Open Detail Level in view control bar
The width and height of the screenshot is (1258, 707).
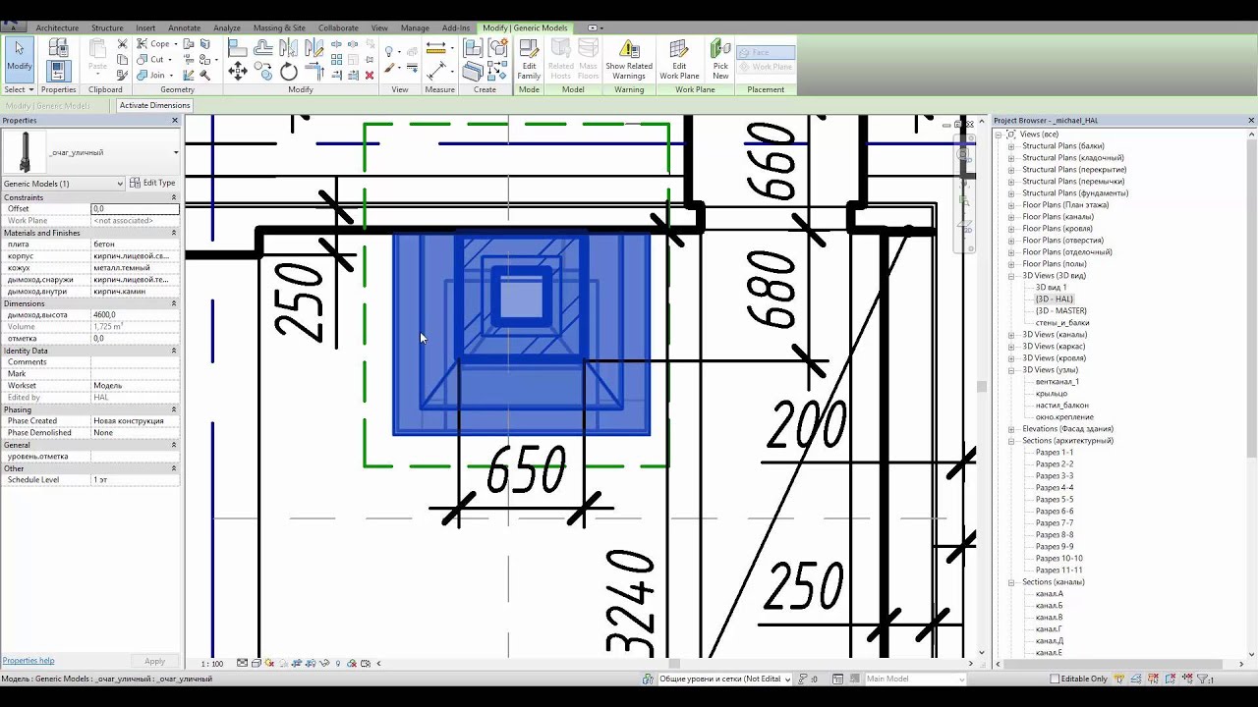point(243,664)
